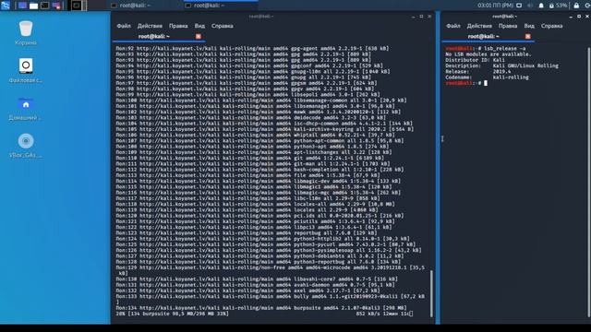Viewport: 591px width, 332px height.
Task: Click the log out icon in panel
Action: (587, 6)
